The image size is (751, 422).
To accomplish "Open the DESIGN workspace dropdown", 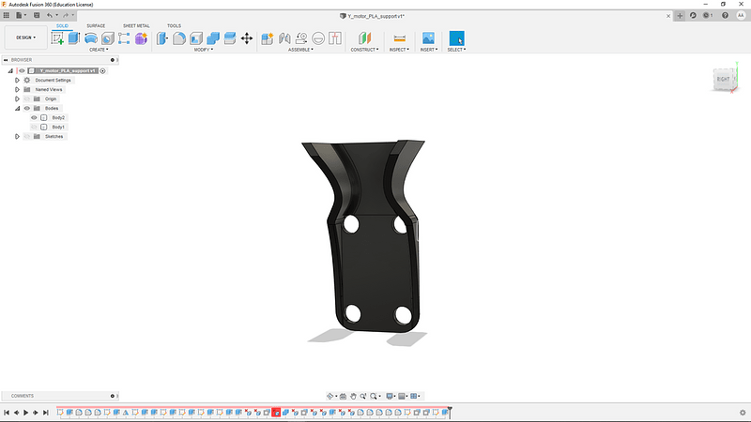I will 26,38.
